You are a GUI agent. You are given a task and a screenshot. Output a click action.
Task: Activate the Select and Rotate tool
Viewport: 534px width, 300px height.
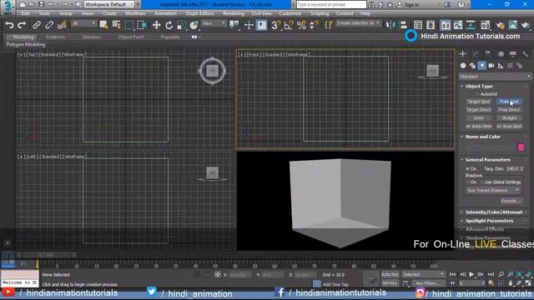coord(169,25)
